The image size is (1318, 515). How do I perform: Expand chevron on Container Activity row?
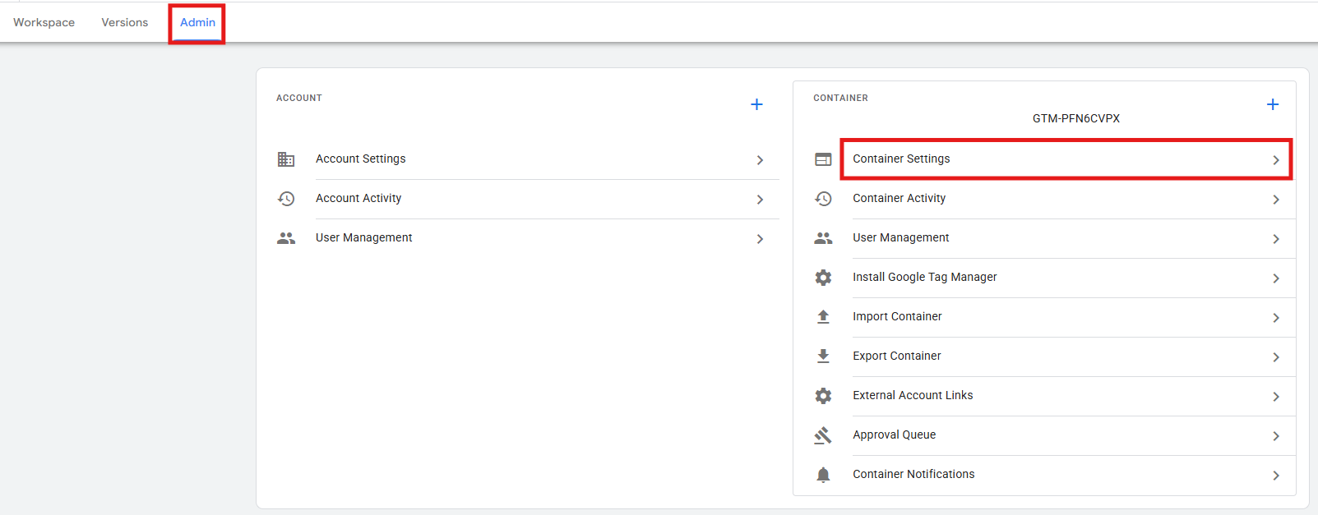tap(1276, 200)
